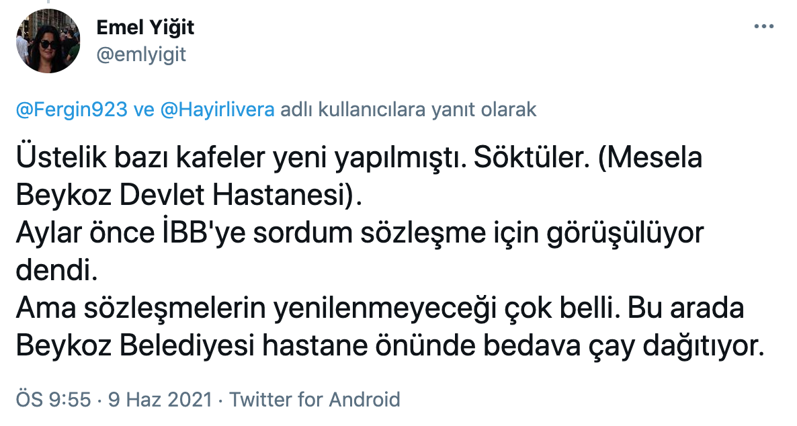797x426 pixels.
Task: Open the tweet's three-dot more options menu
Action: [765, 28]
